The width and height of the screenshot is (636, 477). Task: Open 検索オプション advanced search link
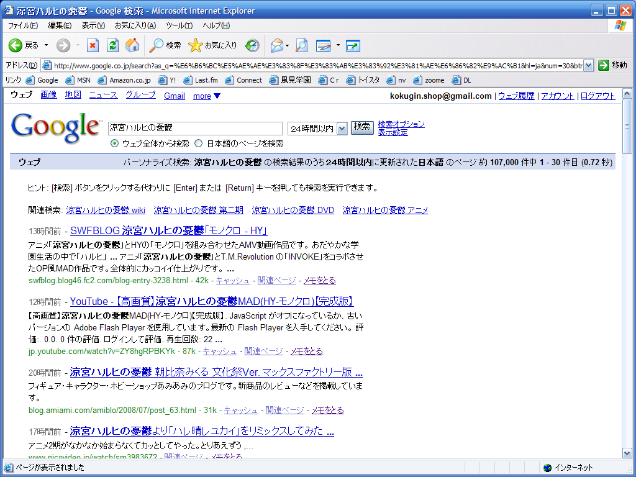[401, 124]
